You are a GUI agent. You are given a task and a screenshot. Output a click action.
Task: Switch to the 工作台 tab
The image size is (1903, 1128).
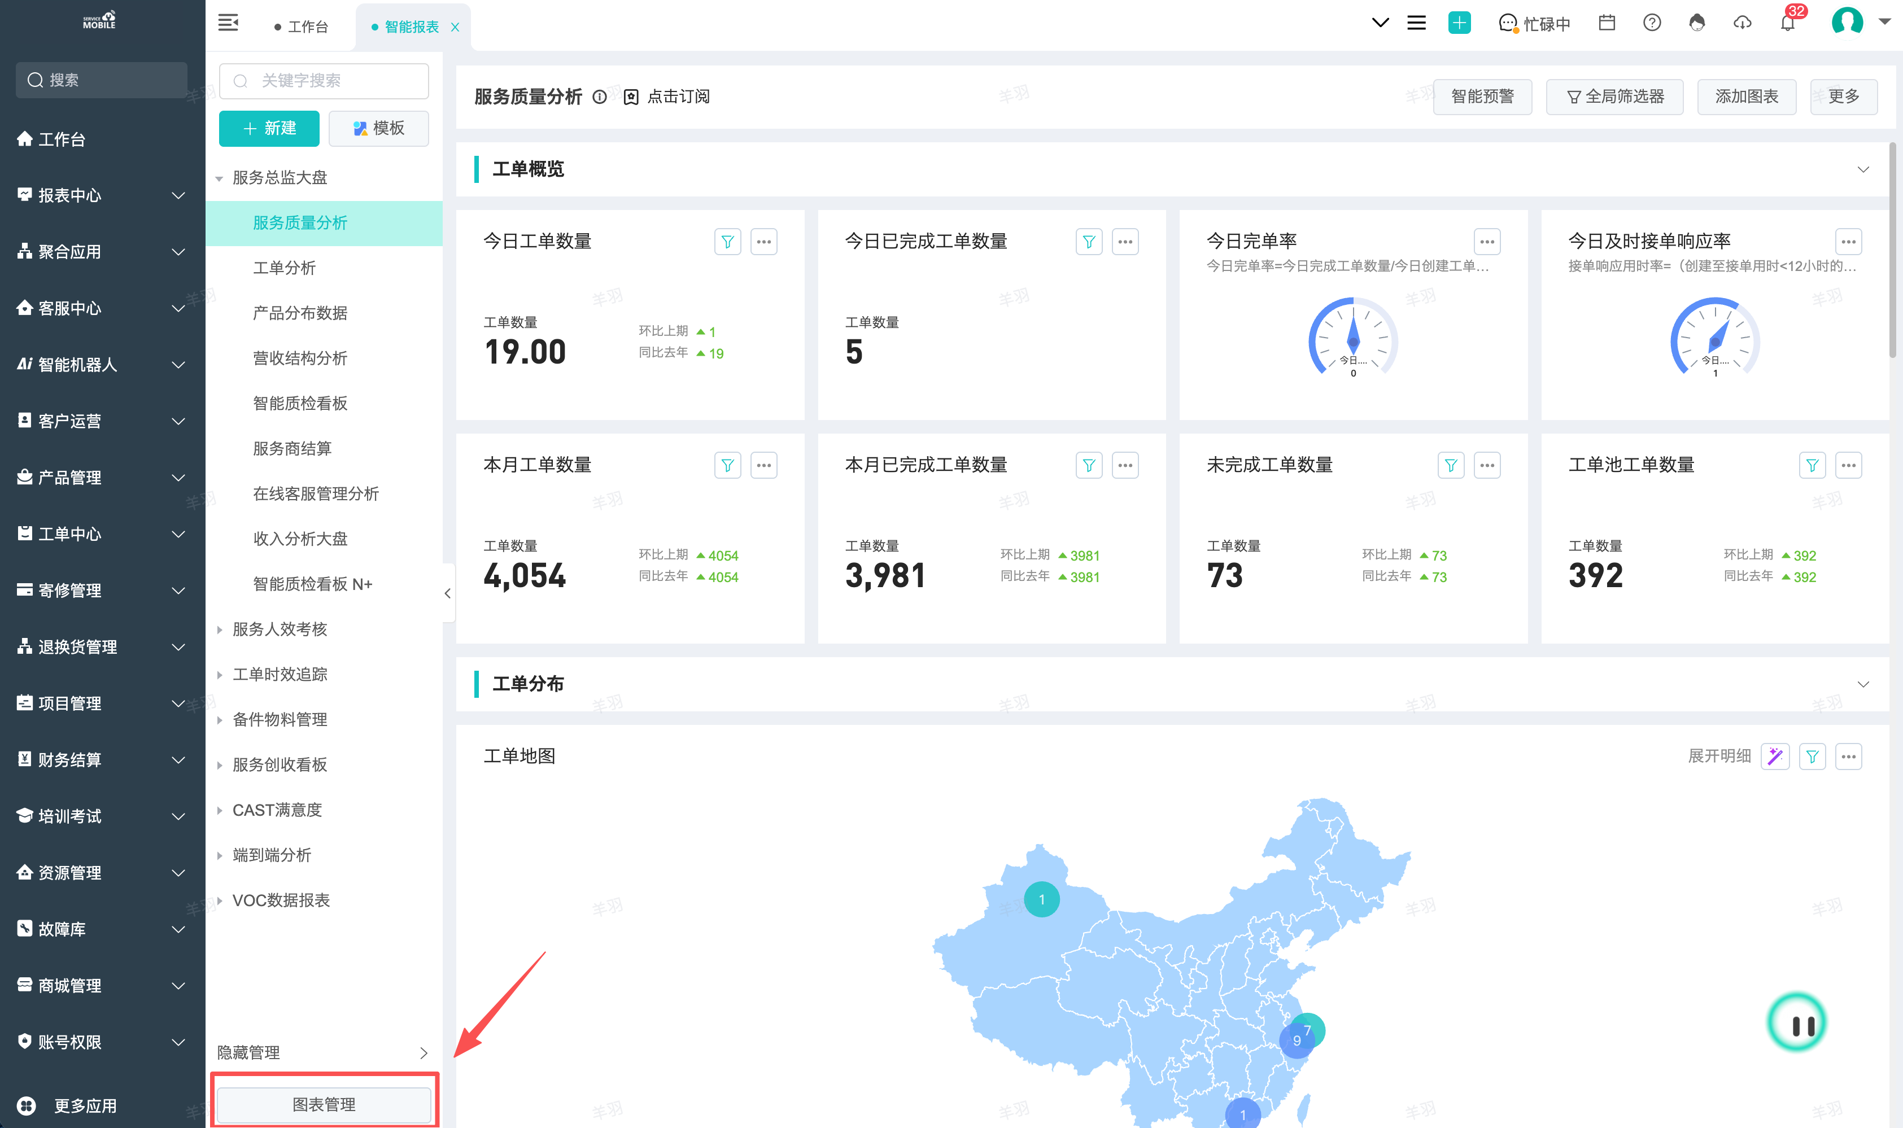[x=301, y=27]
